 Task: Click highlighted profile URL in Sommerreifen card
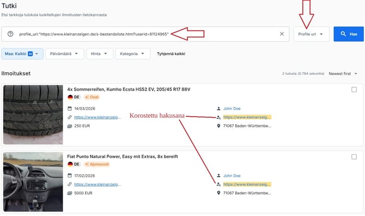[x=247, y=117]
